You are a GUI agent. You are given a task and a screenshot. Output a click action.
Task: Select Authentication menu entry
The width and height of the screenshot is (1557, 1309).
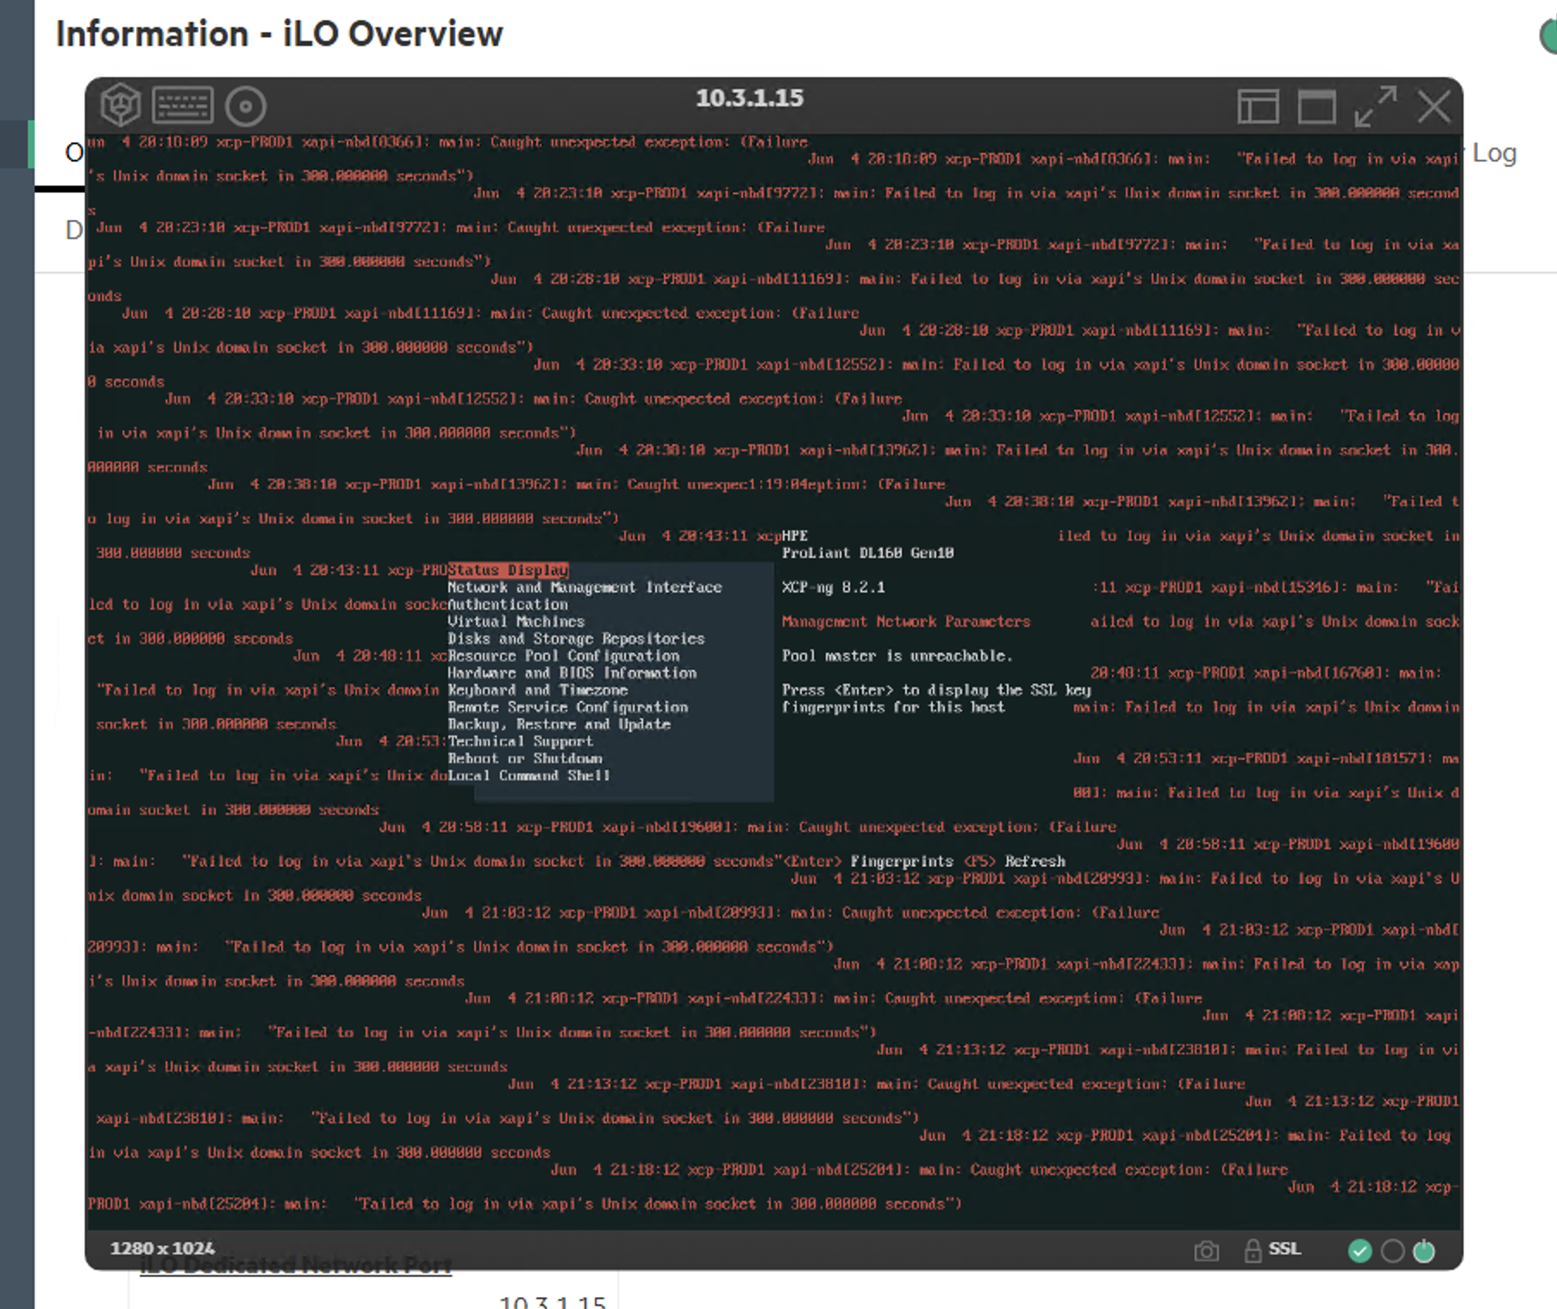coord(508,604)
